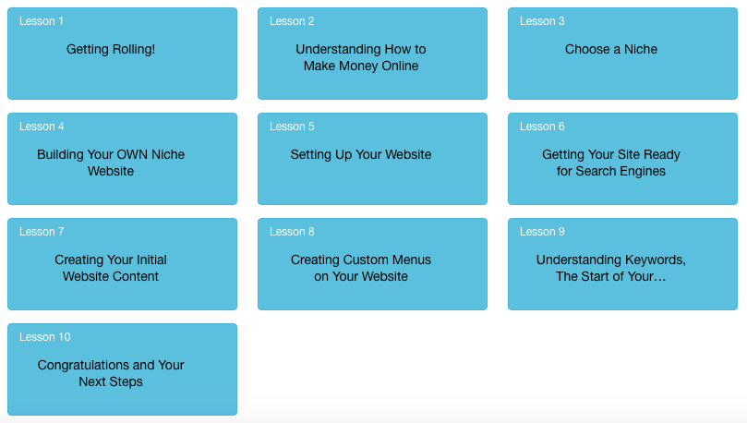Click the Lesson 3 label
Image resolution: width=747 pixels, height=423 pixels.
coord(542,21)
